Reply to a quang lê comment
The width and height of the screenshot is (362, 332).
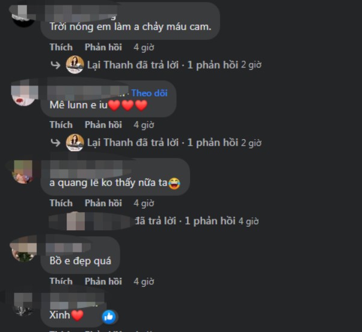pyautogui.click(x=103, y=203)
